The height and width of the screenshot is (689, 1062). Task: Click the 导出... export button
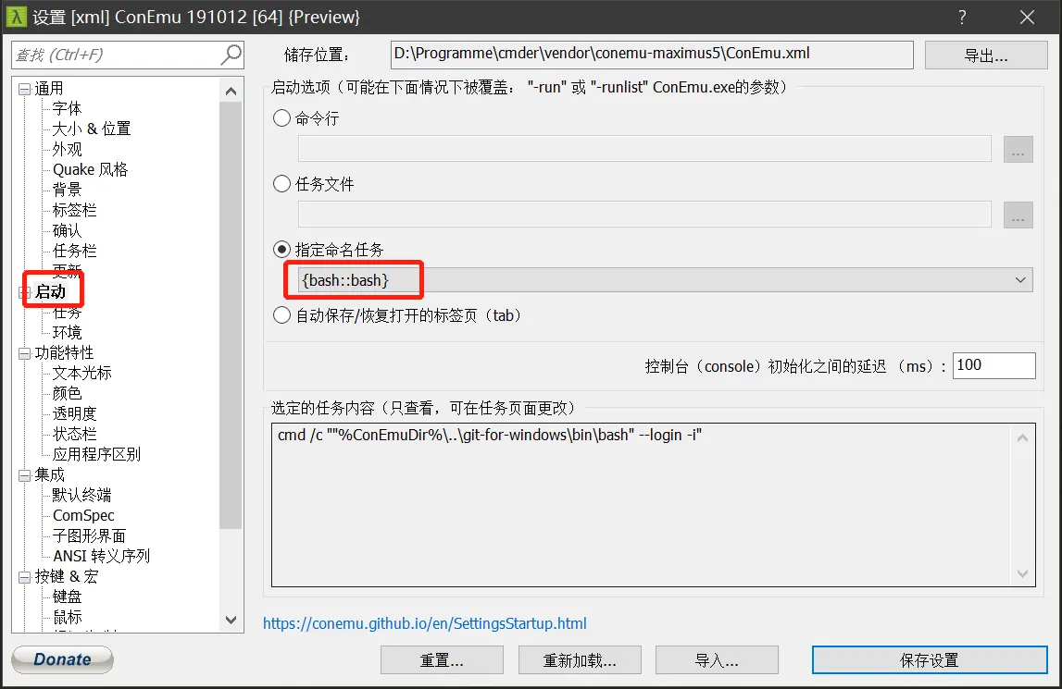986,55
